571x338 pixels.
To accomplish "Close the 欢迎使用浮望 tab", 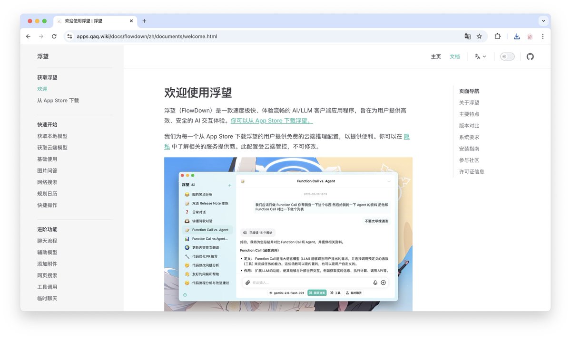I will tap(131, 21).
